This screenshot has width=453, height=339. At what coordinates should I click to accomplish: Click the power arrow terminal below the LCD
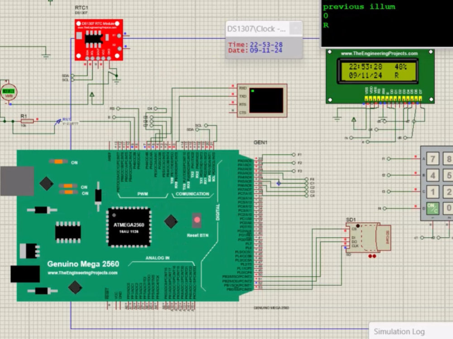[x=354, y=119]
